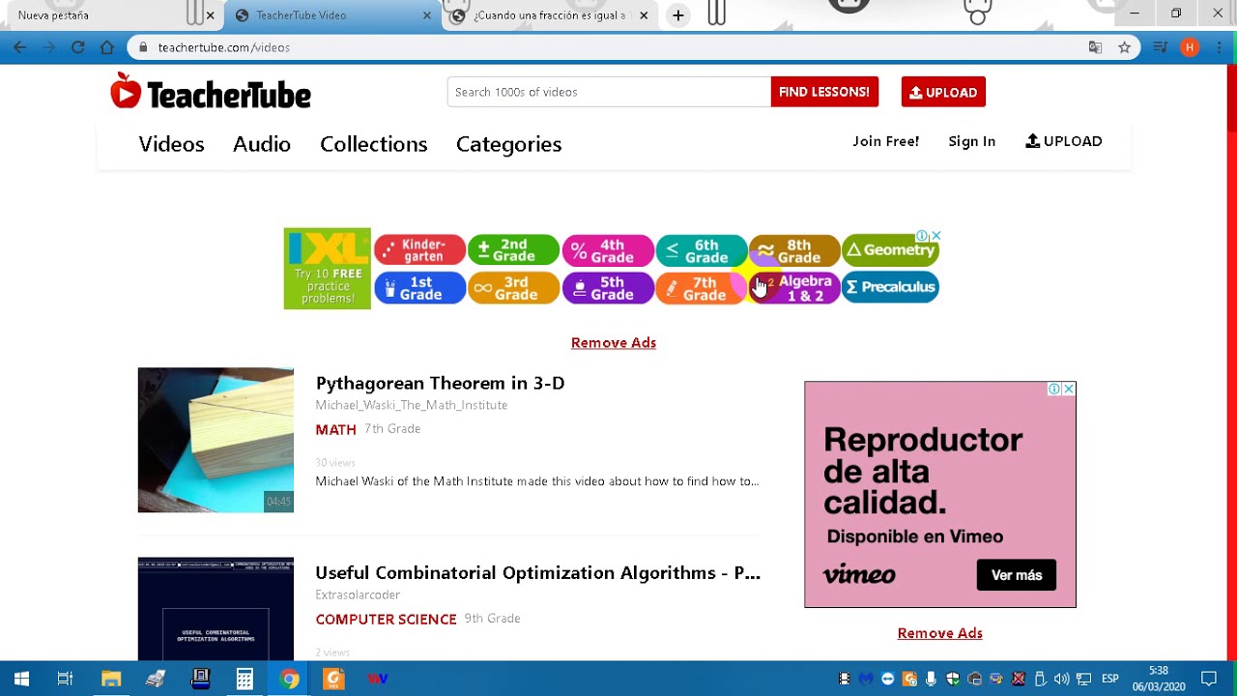The width and height of the screenshot is (1237, 696).
Task: Open the Useful Combinatorial Optimization Algorithms title
Action: (x=537, y=572)
